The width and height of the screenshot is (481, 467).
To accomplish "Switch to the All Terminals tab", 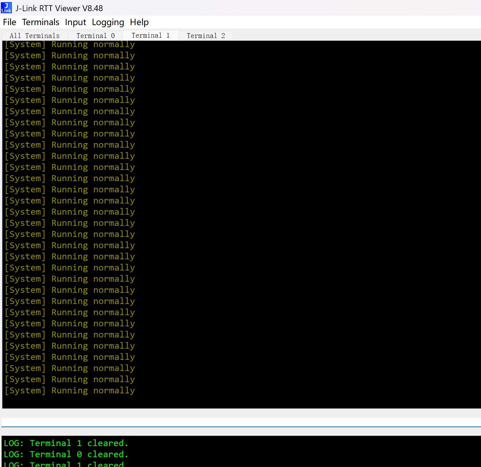I will (x=34, y=35).
